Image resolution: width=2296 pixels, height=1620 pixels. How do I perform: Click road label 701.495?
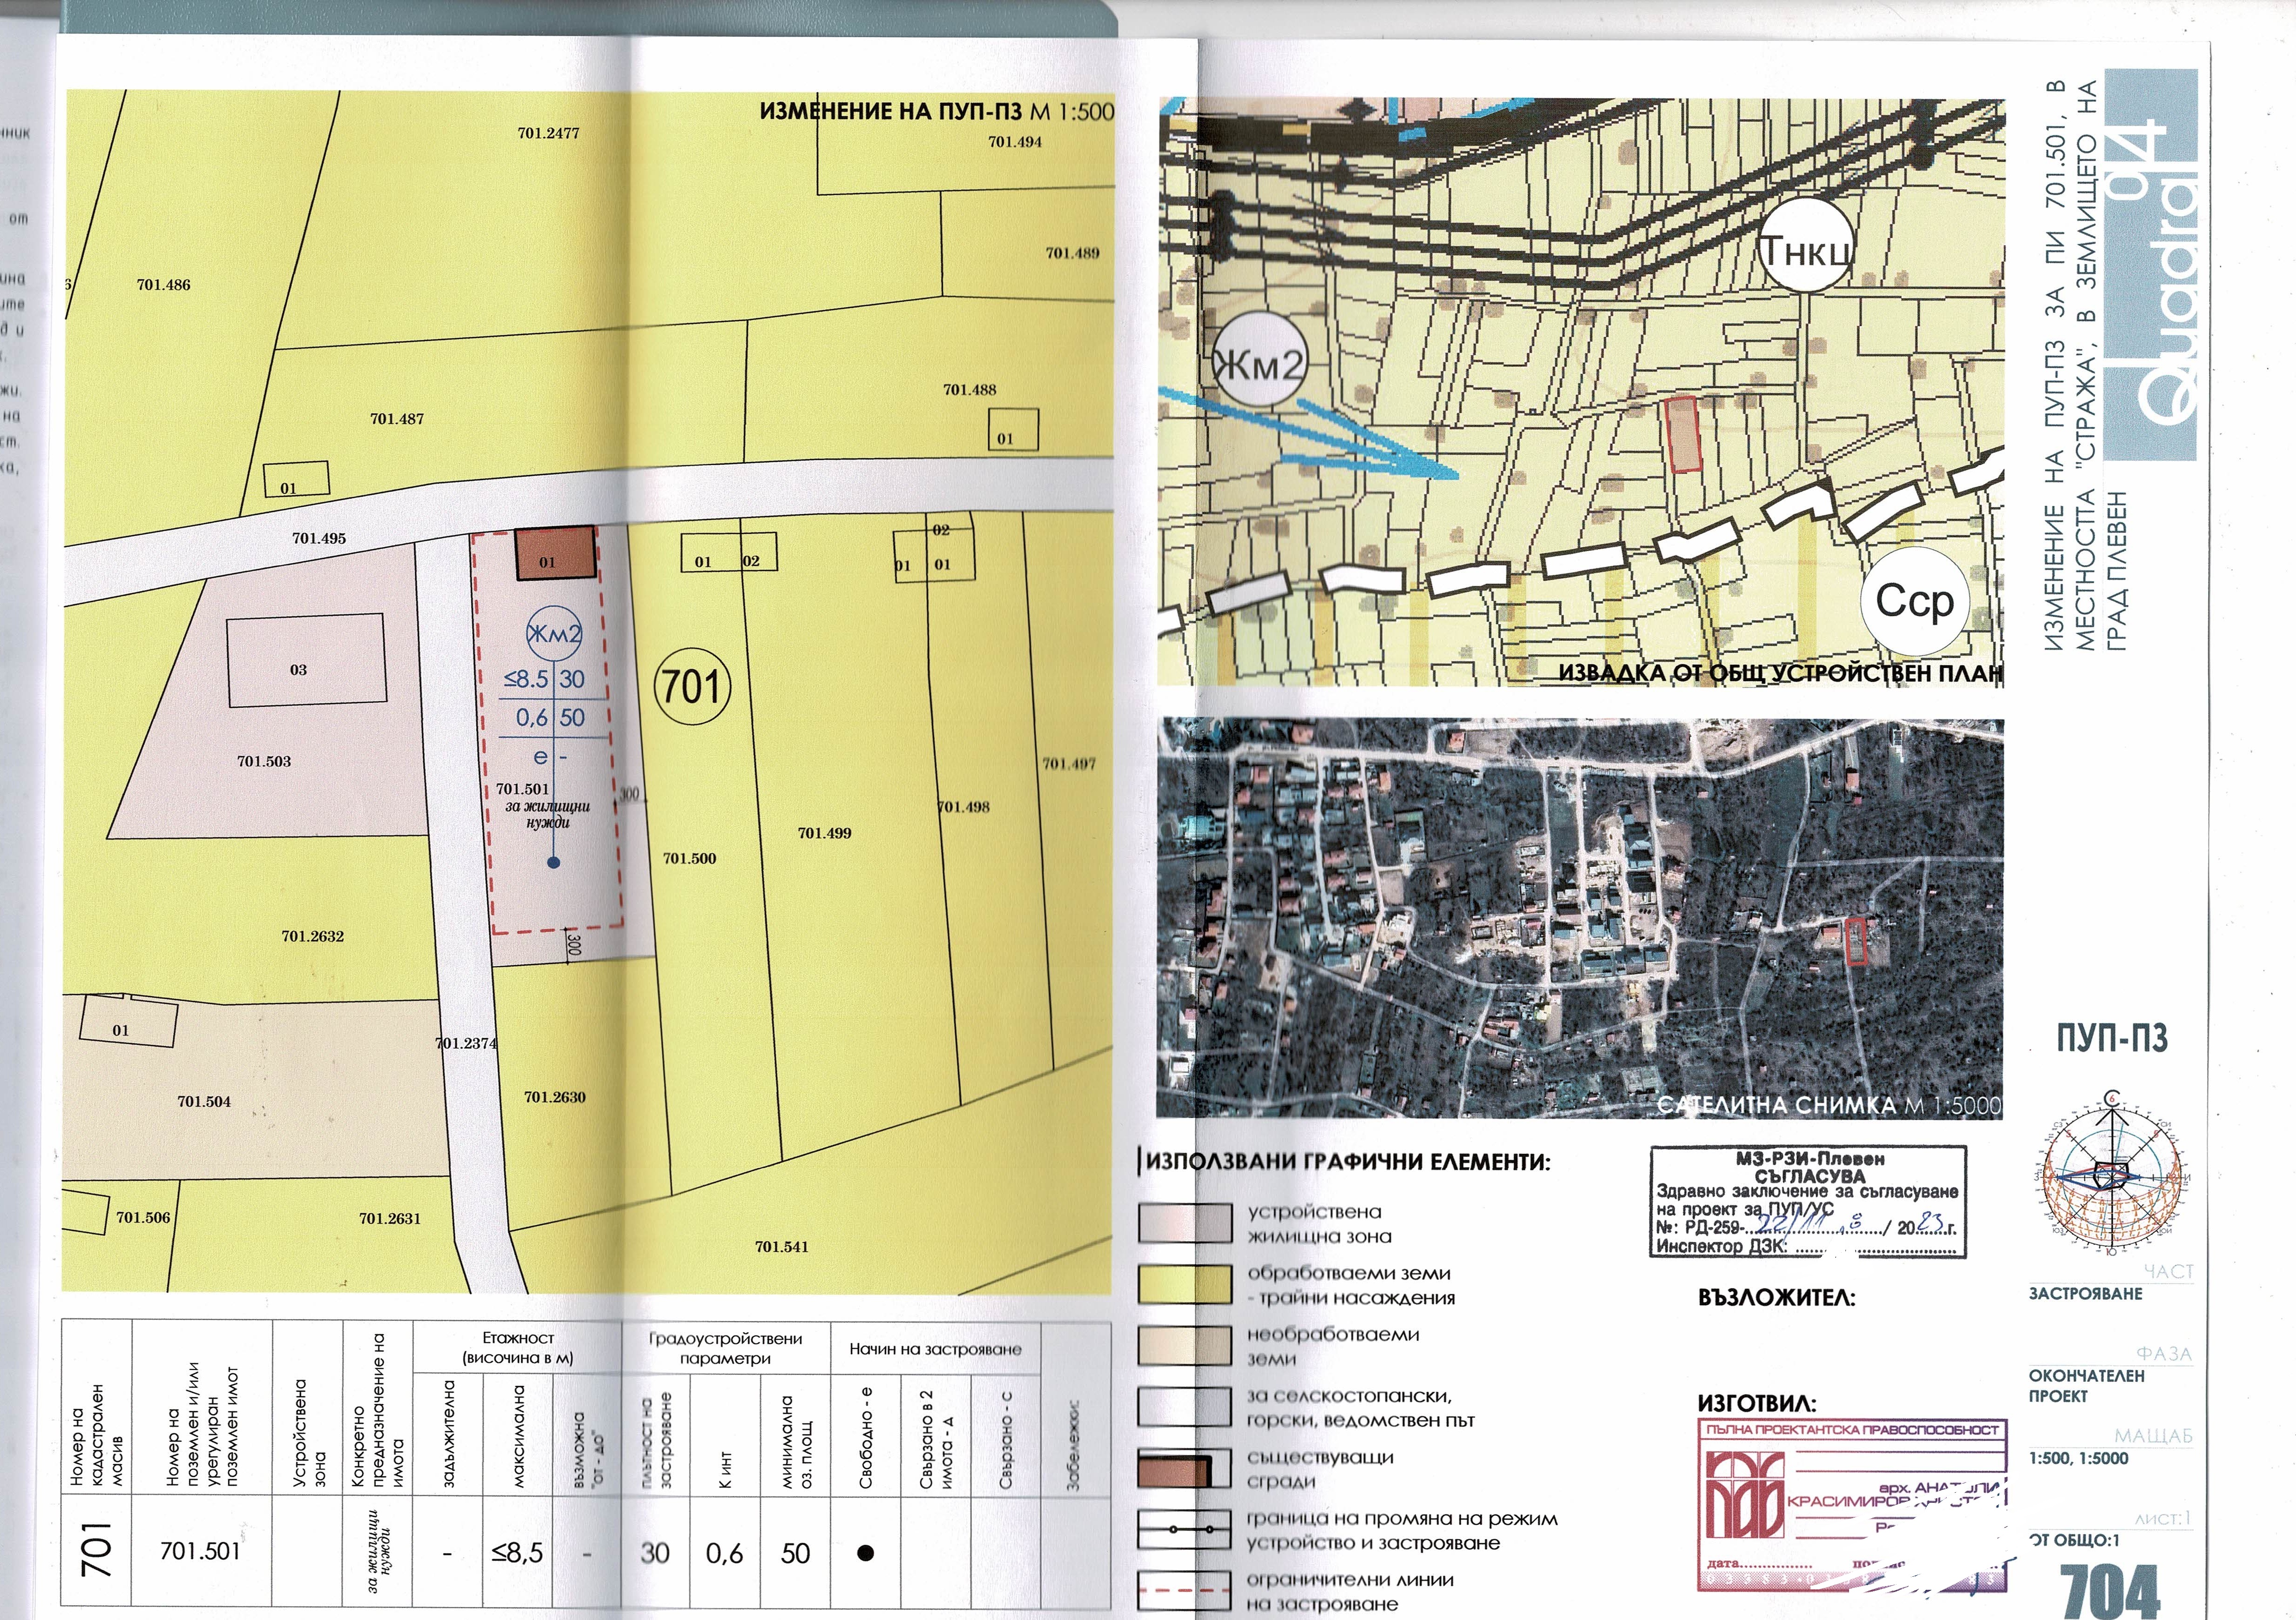[319, 538]
